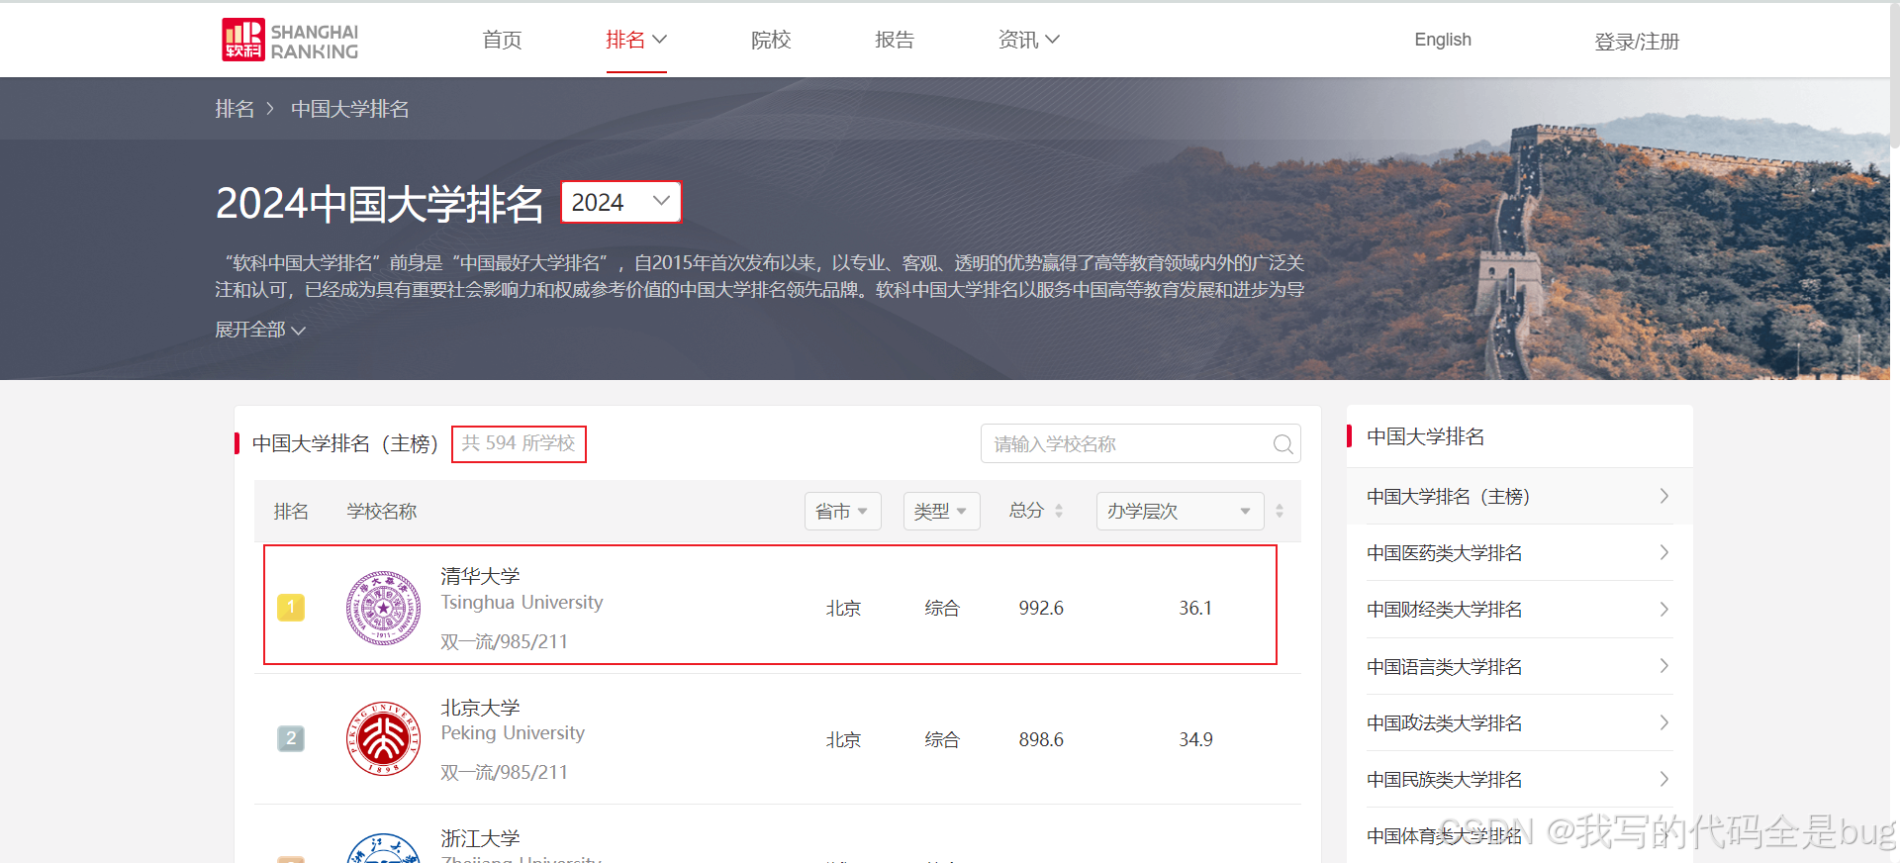Click 综合 type in Tsinghua row
Image resolution: width=1900 pixels, height=863 pixels.
coord(942,608)
